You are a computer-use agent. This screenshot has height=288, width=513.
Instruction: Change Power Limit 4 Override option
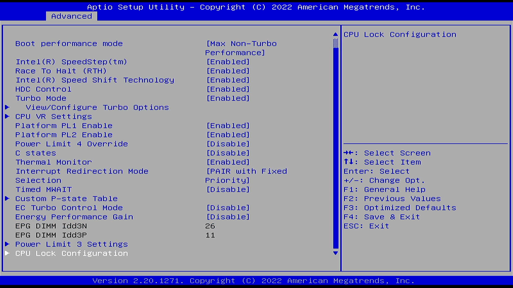(x=228, y=144)
